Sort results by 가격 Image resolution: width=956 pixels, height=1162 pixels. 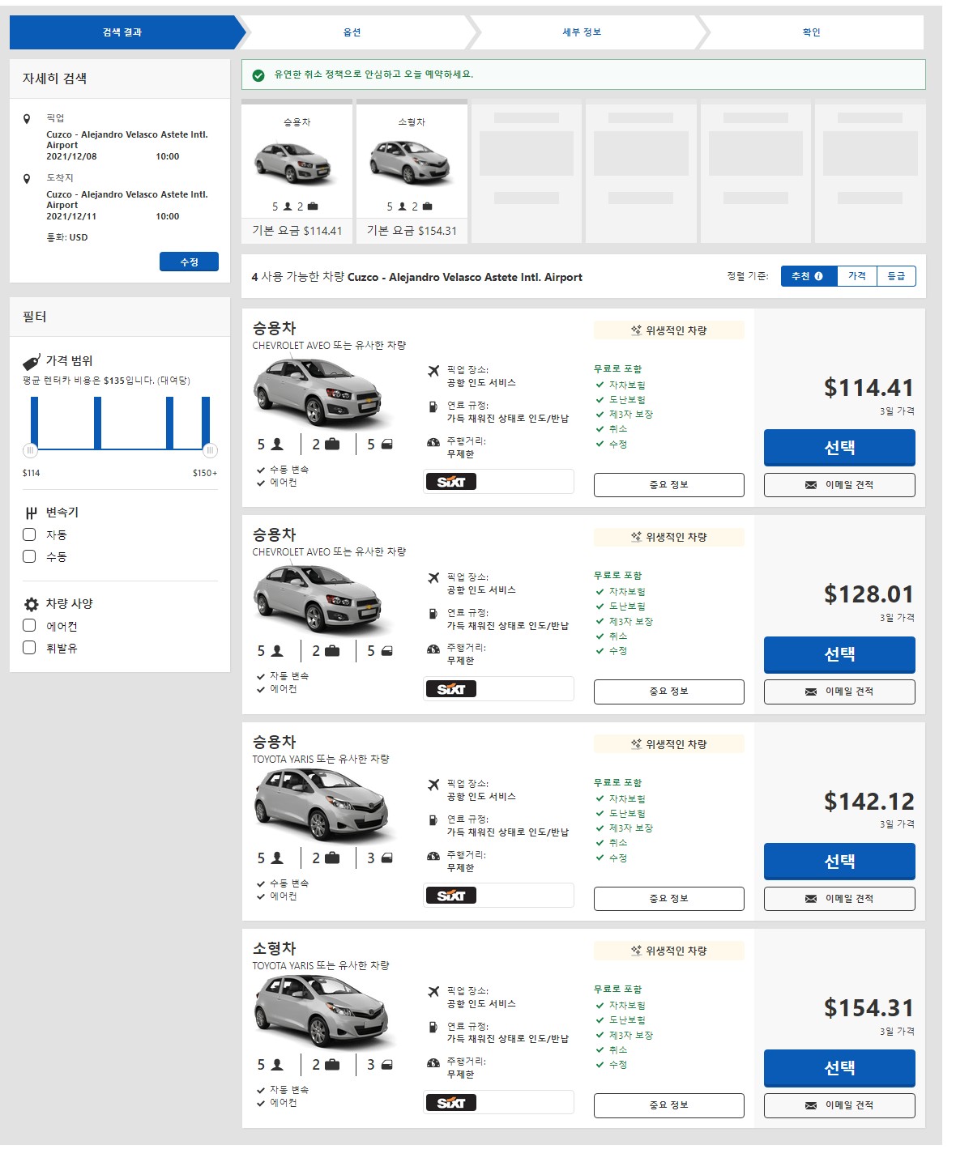point(857,276)
